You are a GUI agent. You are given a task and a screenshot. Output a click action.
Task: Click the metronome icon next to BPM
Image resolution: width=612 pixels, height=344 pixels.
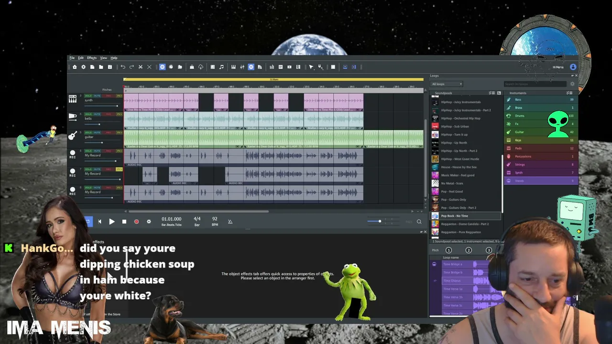tap(230, 222)
